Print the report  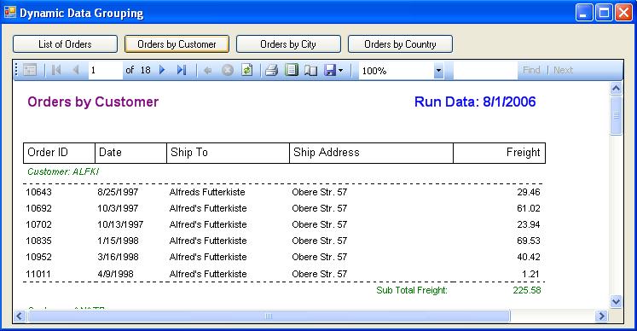pos(271,70)
